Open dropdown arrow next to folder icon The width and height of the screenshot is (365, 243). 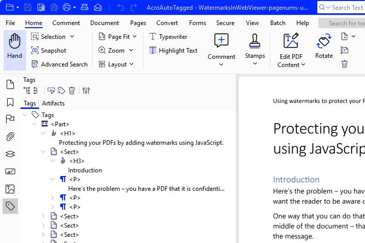click(x=18, y=8)
